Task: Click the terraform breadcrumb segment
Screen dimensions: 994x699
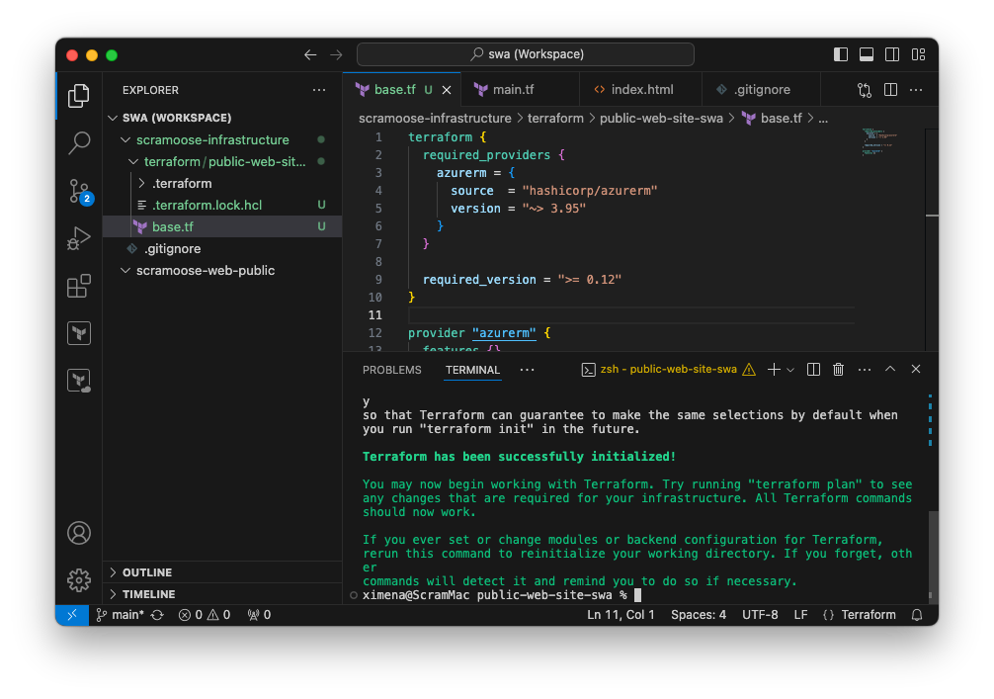Action: click(x=555, y=118)
